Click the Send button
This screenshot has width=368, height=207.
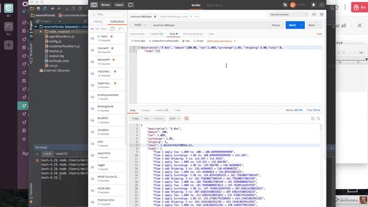pyautogui.click(x=292, y=25)
